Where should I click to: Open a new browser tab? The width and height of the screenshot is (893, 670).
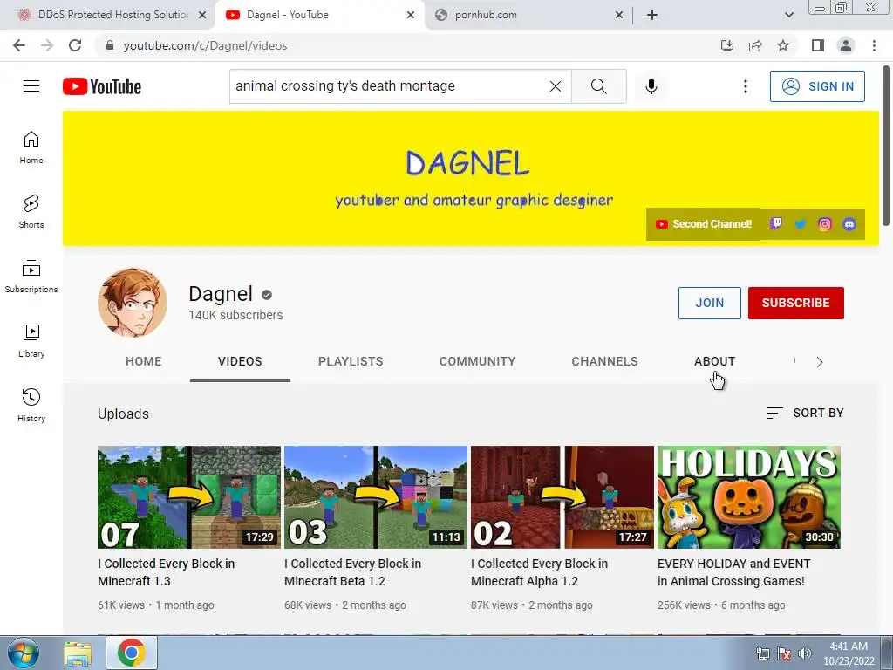652,15
